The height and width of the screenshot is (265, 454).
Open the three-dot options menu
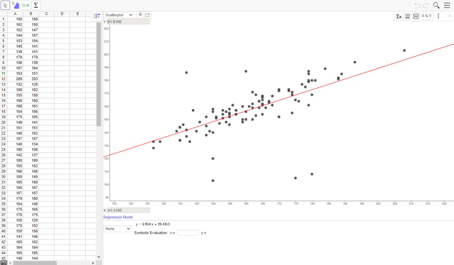pyautogui.click(x=438, y=16)
